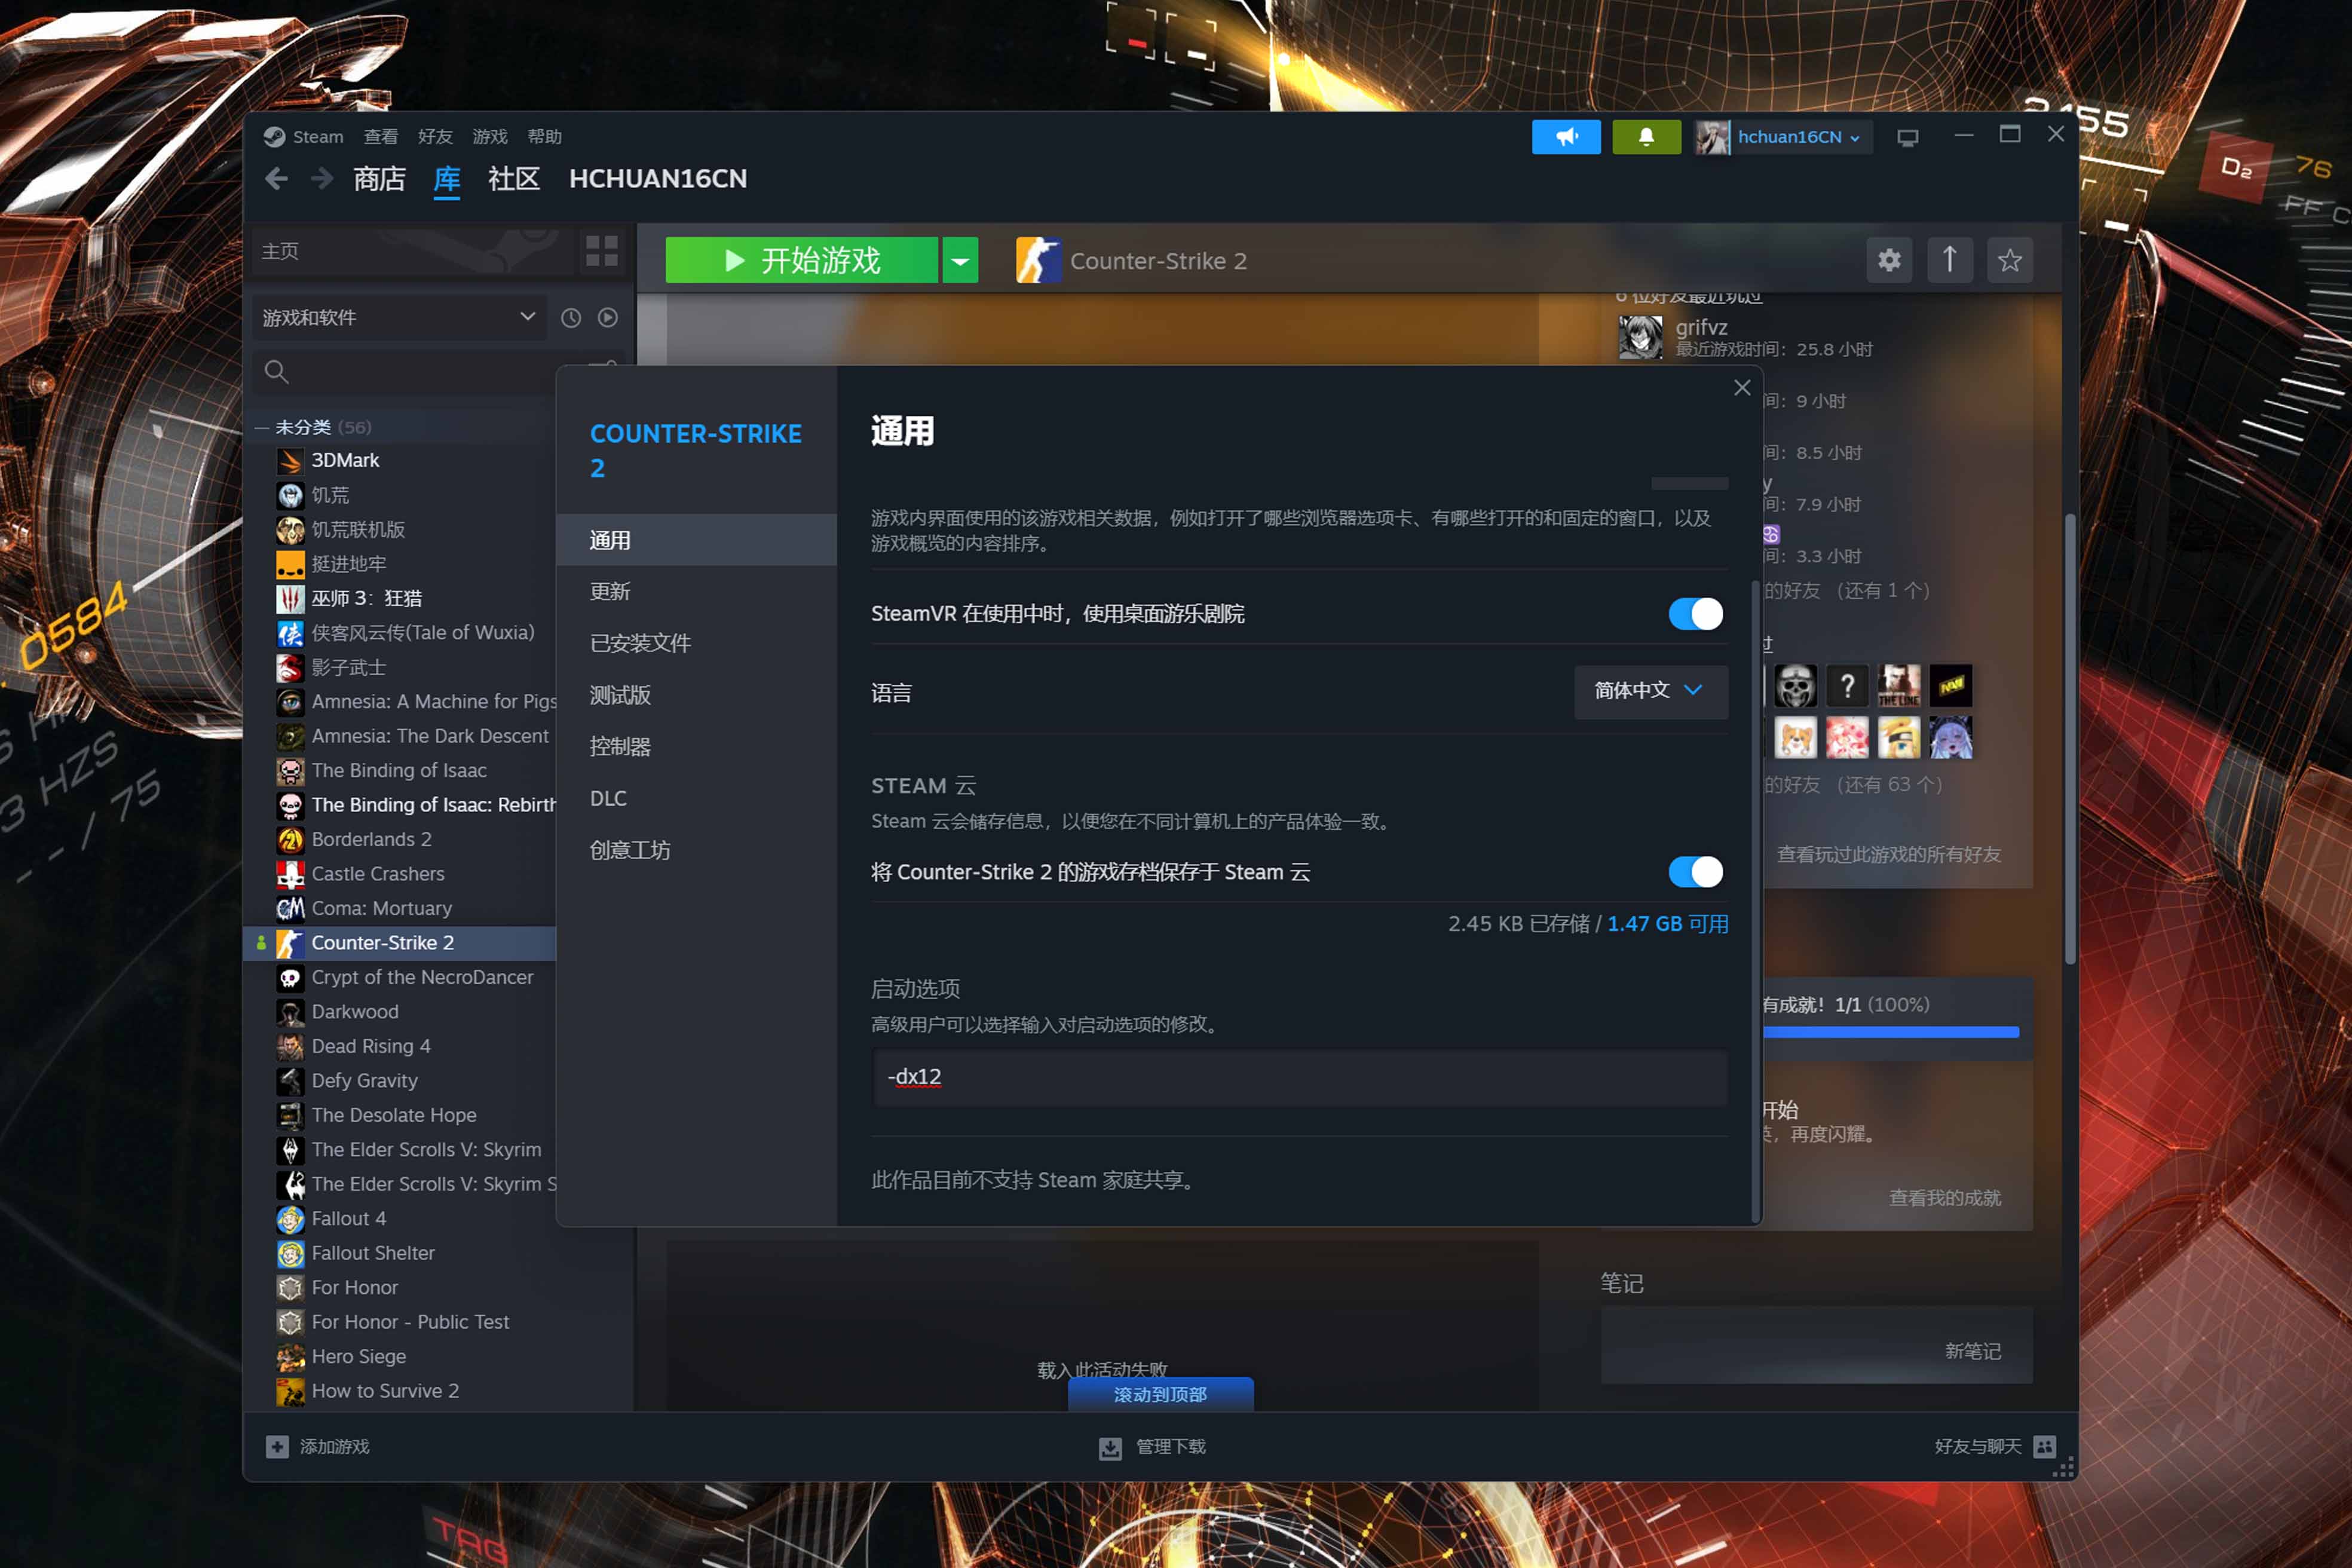Go to the 商店 tab
This screenshot has width=2352, height=1568.
[x=379, y=179]
